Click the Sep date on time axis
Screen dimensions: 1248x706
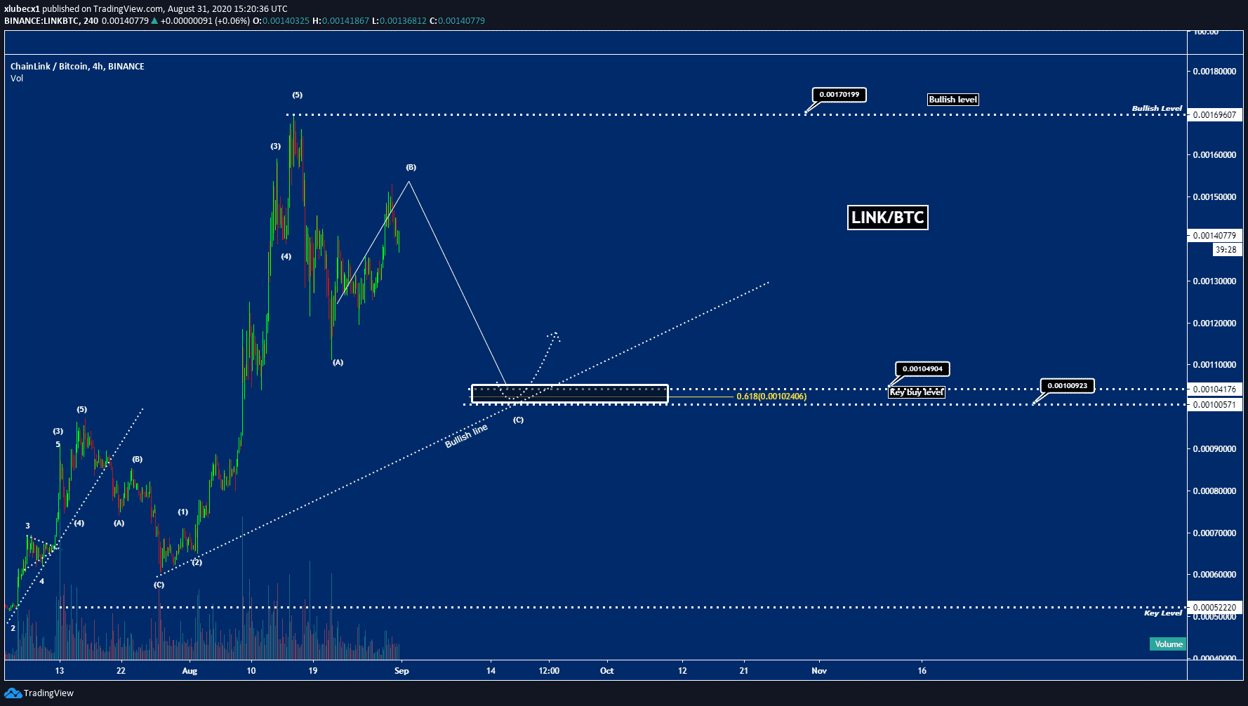[401, 671]
